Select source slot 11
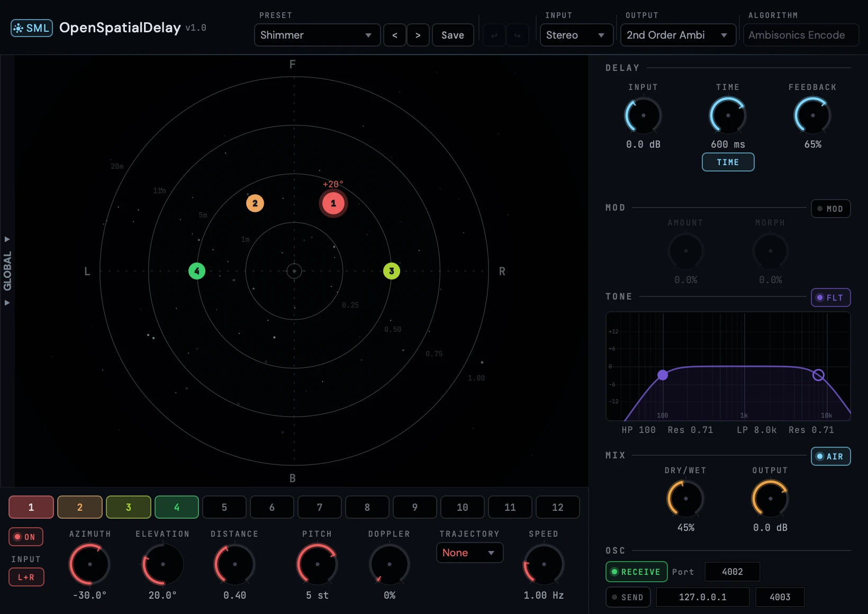This screenshot has height=614, width=868. click(x=510, y=507)
